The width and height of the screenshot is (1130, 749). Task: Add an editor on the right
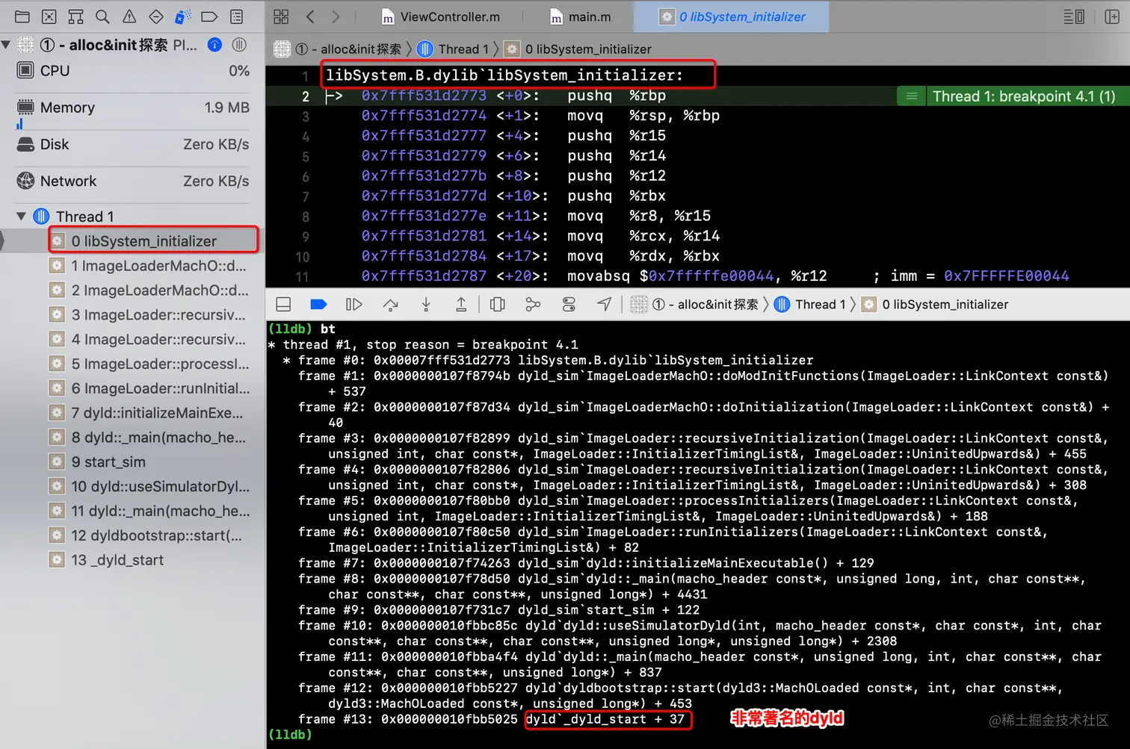click(1112, 16)
